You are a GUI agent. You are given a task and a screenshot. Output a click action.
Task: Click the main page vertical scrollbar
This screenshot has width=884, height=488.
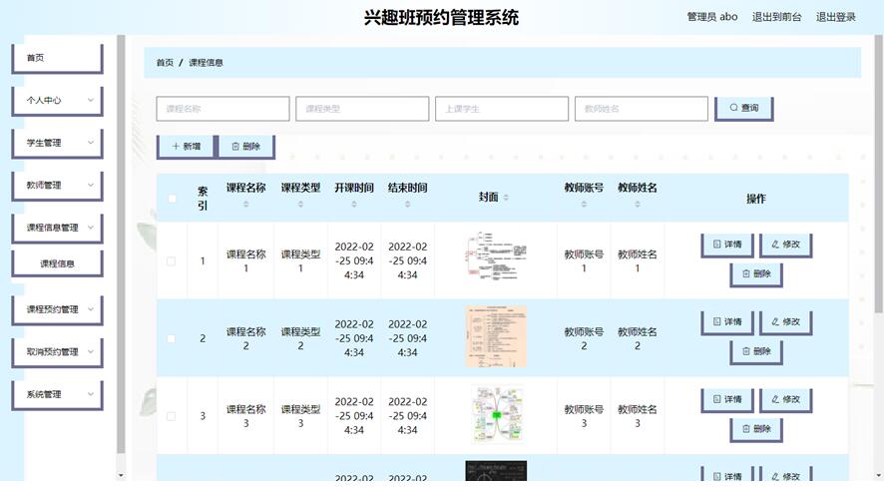tap(878, 174)
